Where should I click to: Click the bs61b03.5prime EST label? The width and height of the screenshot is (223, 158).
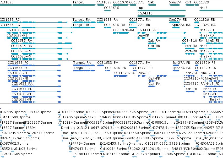click(x=24, y=149)
